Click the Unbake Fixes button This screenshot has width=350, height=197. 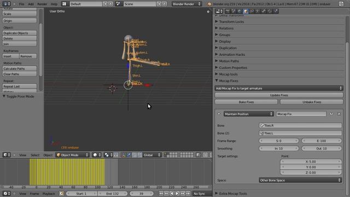tap(312, 102)
